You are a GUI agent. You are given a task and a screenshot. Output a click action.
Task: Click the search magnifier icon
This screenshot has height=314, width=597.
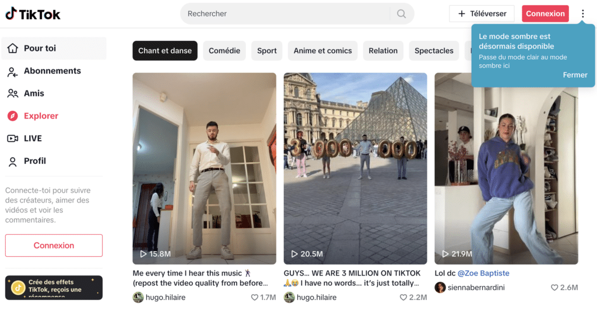(401, 14)
